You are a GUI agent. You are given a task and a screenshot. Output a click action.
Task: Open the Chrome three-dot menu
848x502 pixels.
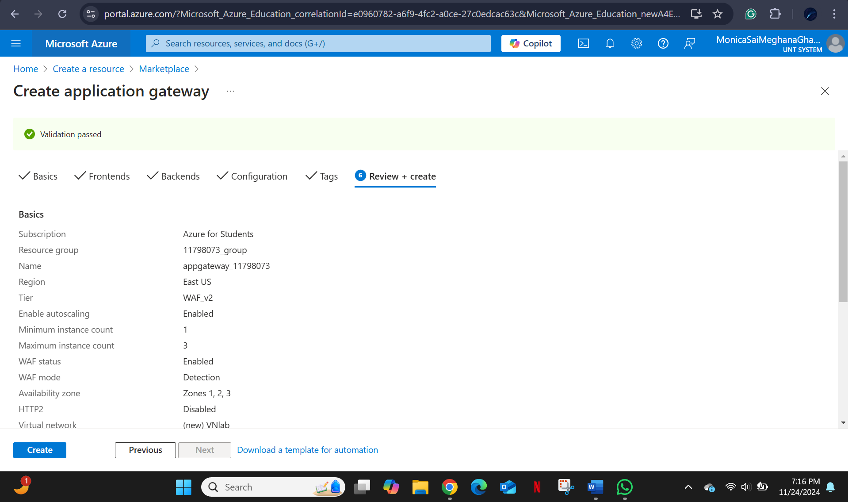click(x=834, y=14)
